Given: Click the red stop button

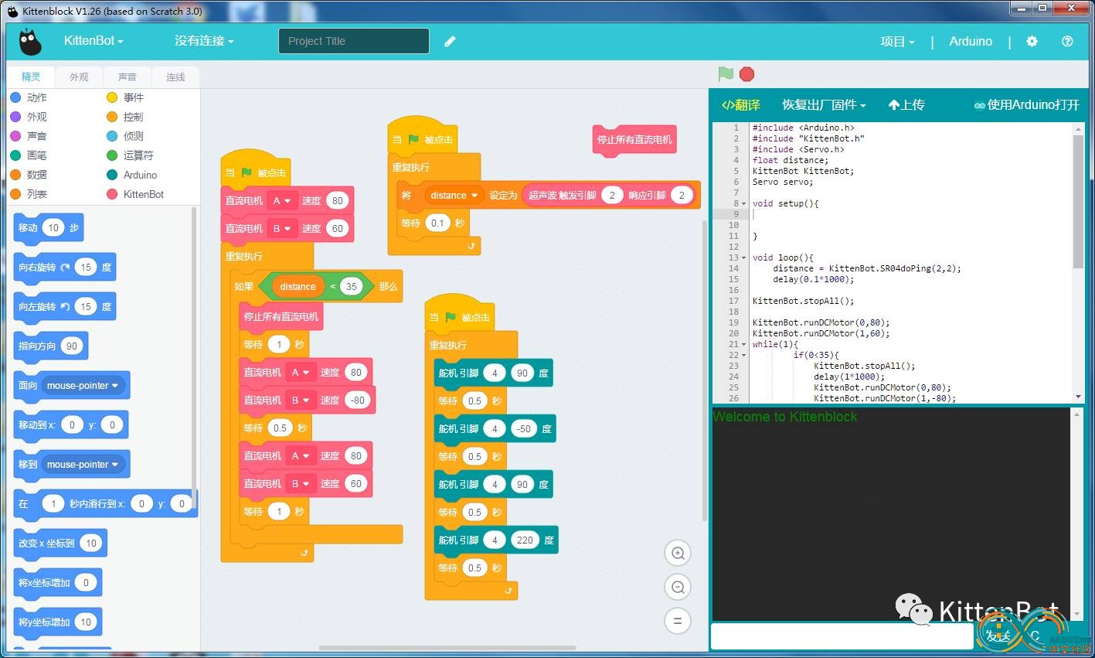Looking at the screenshot, I should coord(746,74).
